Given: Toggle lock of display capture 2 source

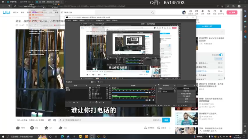Looking at the screenshot, I should [110, 94].
